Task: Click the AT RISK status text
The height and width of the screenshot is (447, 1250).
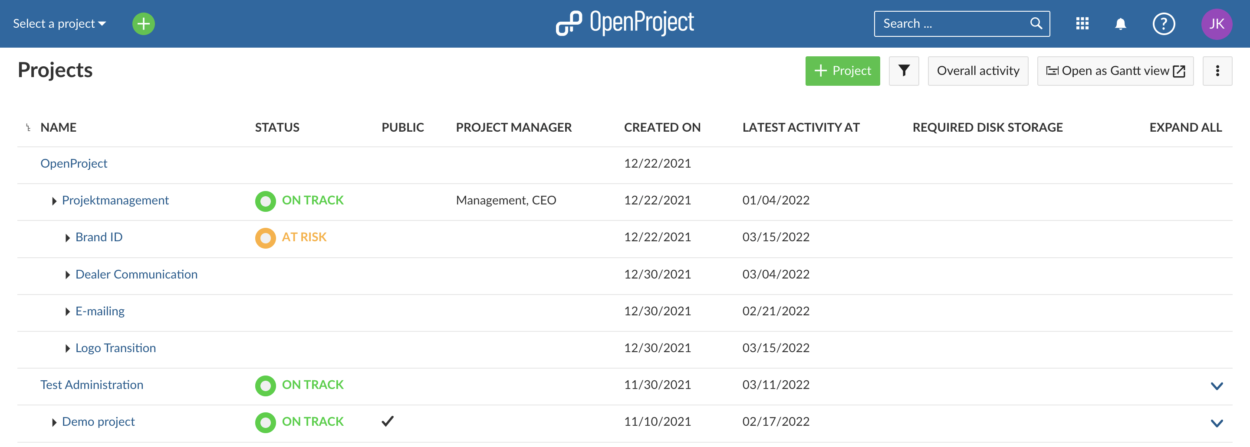Action: point(304,237)
